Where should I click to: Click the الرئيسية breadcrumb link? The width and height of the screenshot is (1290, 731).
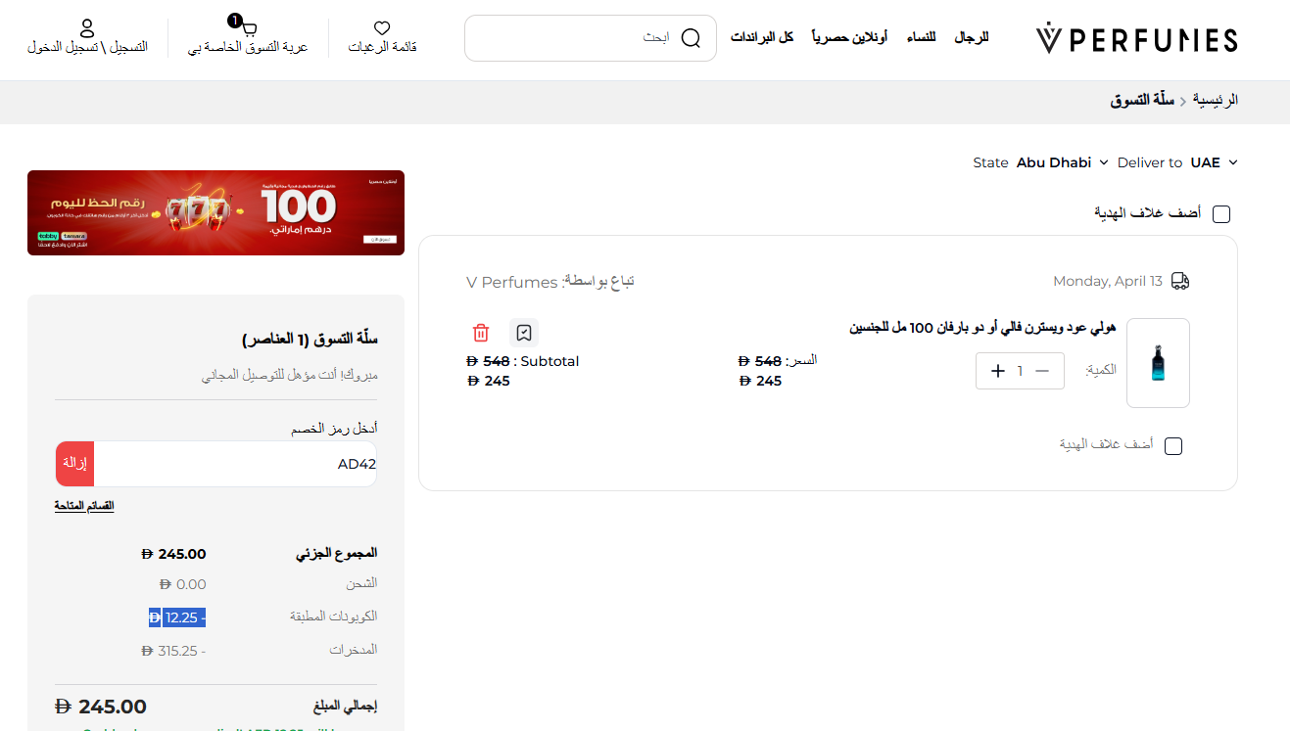(1215, 100)
